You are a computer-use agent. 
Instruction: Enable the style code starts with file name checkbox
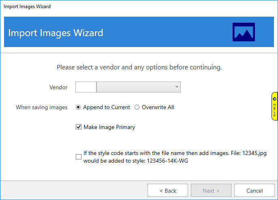79,157
